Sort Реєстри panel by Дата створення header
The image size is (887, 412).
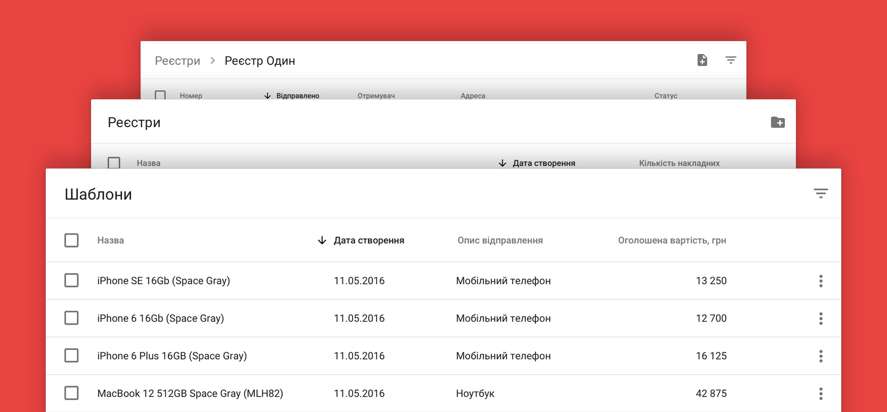(544, 163)
